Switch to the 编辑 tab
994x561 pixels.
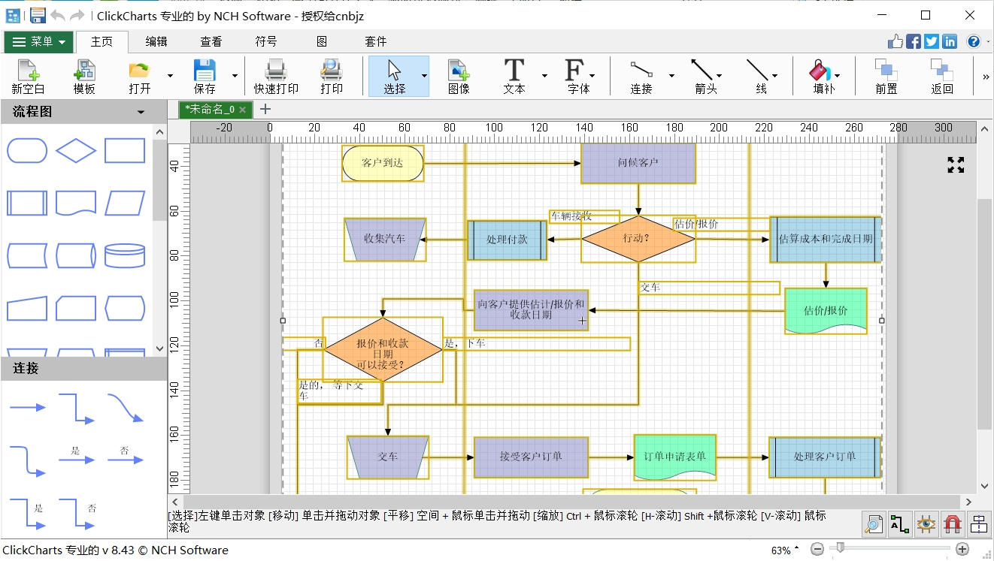click(156, 42)
